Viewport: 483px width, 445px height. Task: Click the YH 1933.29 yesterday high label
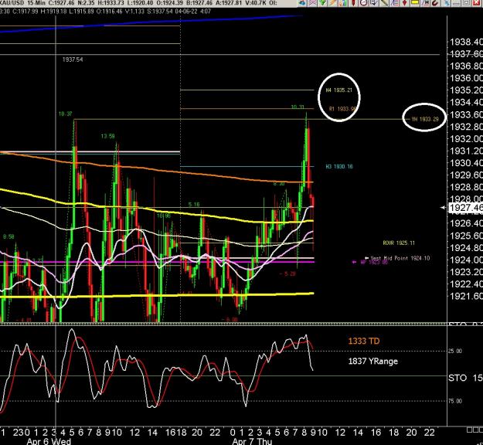click(x=425, y=119)
